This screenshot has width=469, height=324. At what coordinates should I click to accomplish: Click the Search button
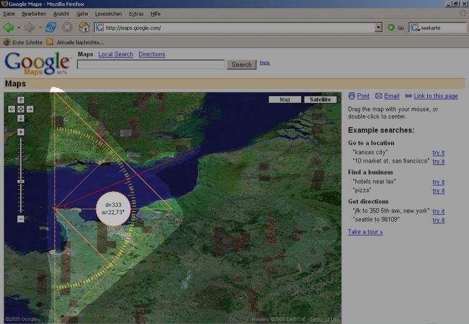241,64
